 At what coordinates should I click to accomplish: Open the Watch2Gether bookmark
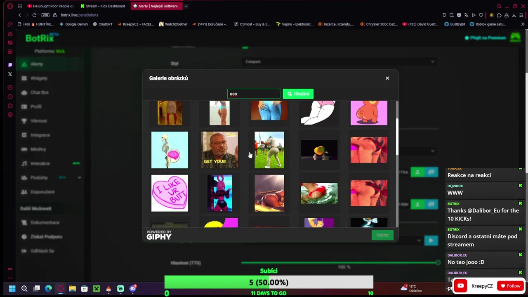pyautogui.click(x=173, y=24)
